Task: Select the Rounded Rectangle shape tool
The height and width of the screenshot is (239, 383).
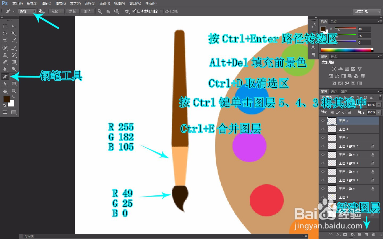Action: 14,83
